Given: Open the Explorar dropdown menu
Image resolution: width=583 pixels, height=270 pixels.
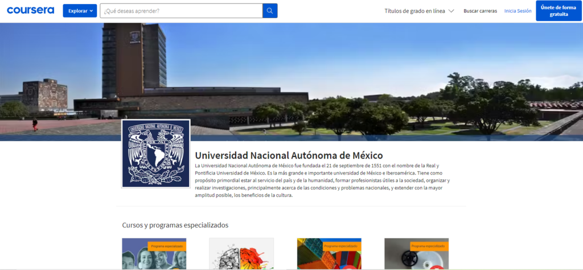Looking at the screenshot, I should 80,11.
